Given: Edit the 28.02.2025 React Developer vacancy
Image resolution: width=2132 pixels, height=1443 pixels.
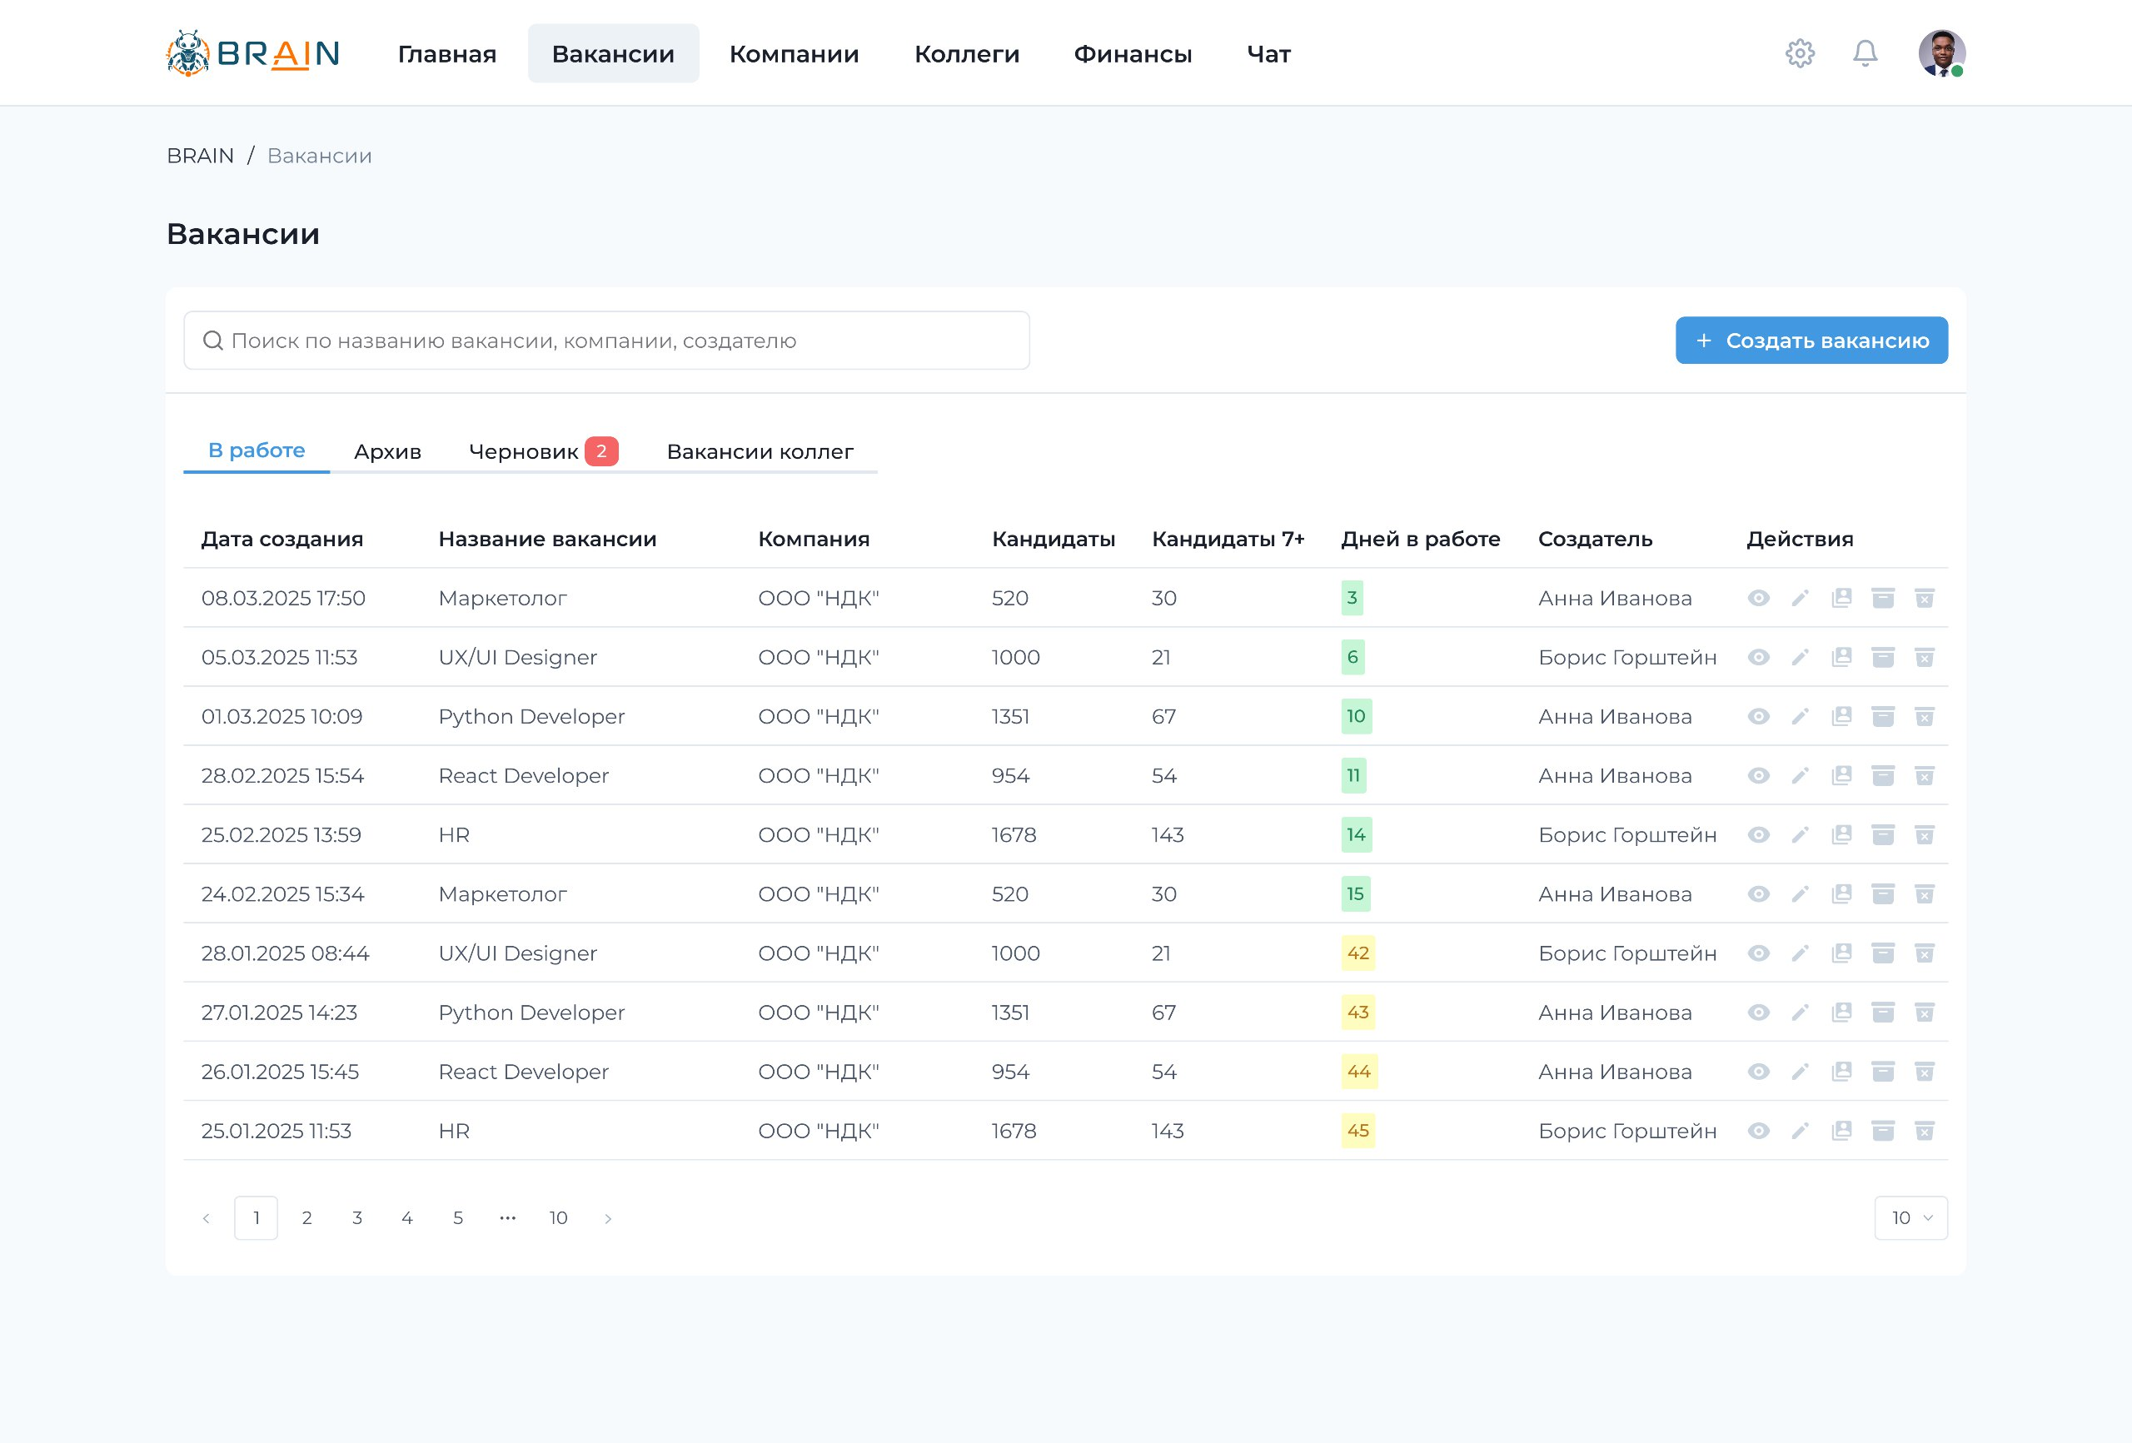Looking at the screenshot, I should (x=1800, y=775).
